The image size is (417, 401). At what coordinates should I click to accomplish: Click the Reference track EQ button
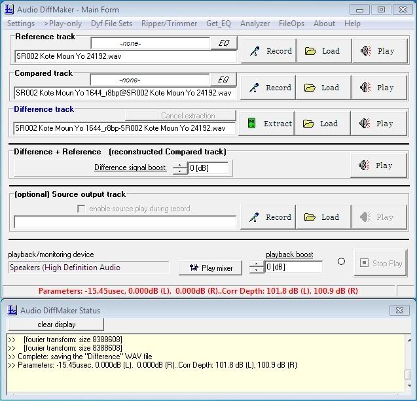pos(224,43)
